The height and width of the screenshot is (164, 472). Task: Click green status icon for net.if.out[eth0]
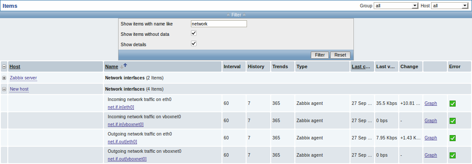[453, 138]
